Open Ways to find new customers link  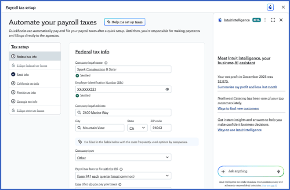coord(238,108)
